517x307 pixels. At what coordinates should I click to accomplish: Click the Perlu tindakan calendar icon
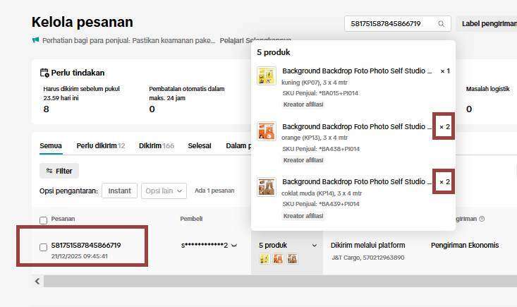[x=44, y=73]
